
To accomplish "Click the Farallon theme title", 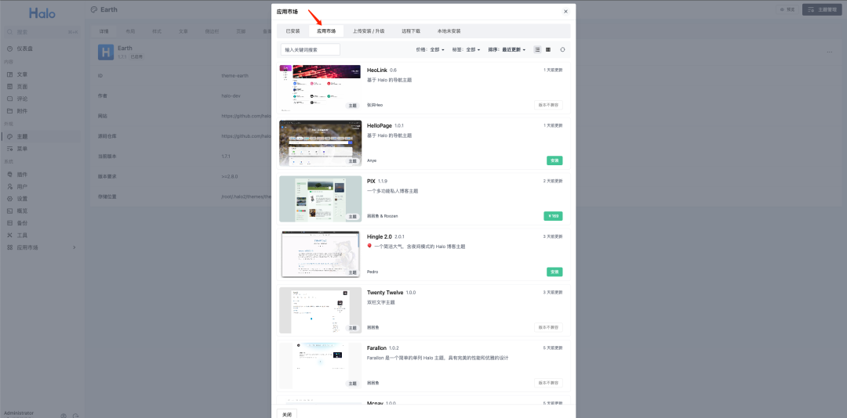I will tap(376, 348).
